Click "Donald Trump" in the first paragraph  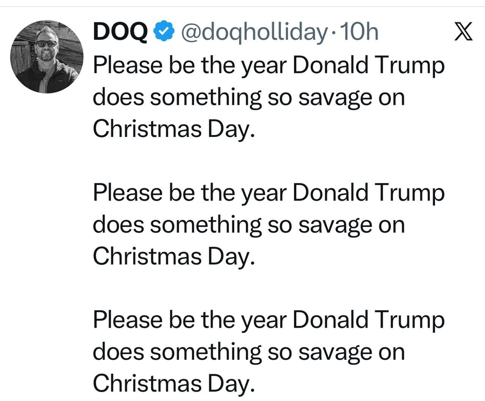[x=368, y=65]
